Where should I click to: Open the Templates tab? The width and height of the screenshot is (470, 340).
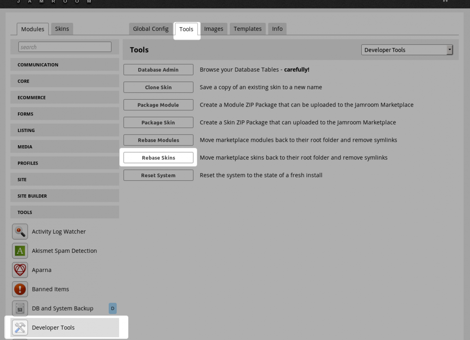click(x=247, y=29)
